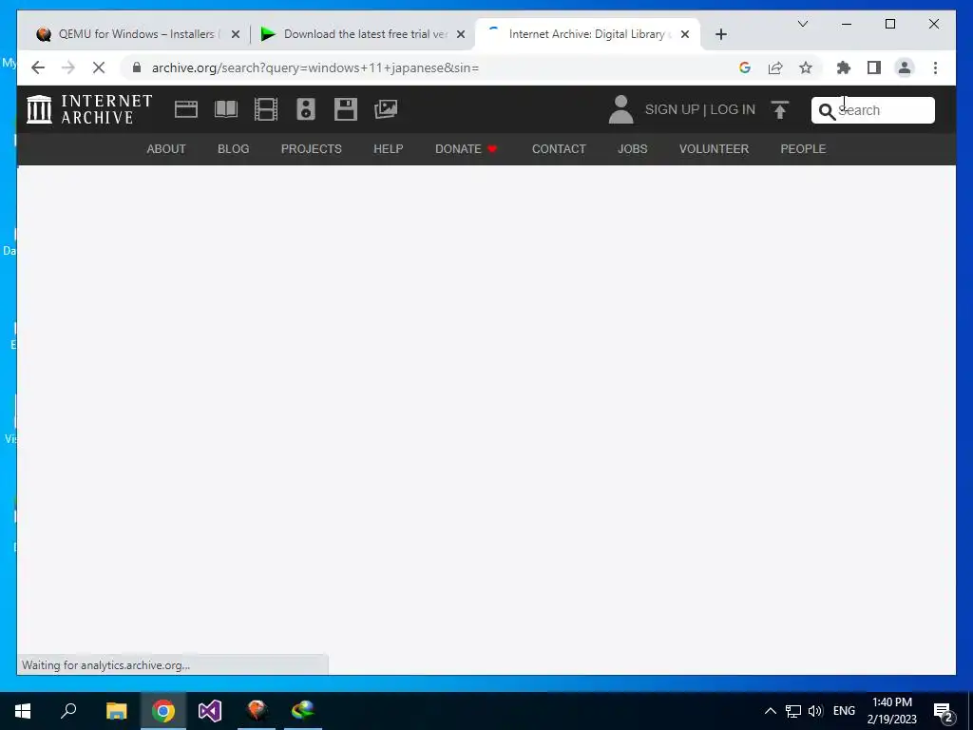
Task: Open the BLOG menu item
Action: click(234, 149)
